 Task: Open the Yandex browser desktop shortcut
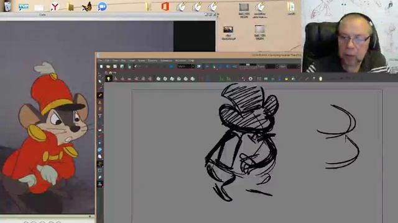point(55,7)
